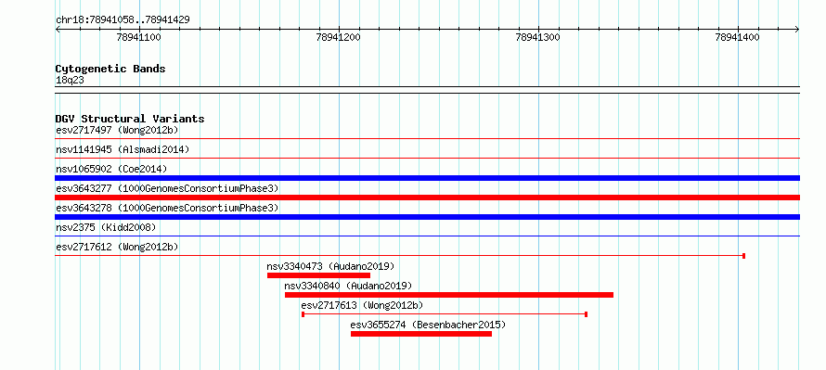Click the chr18:78941058..78941429 region label
This screenshot has width=826, height=370.
pos(123,20)
